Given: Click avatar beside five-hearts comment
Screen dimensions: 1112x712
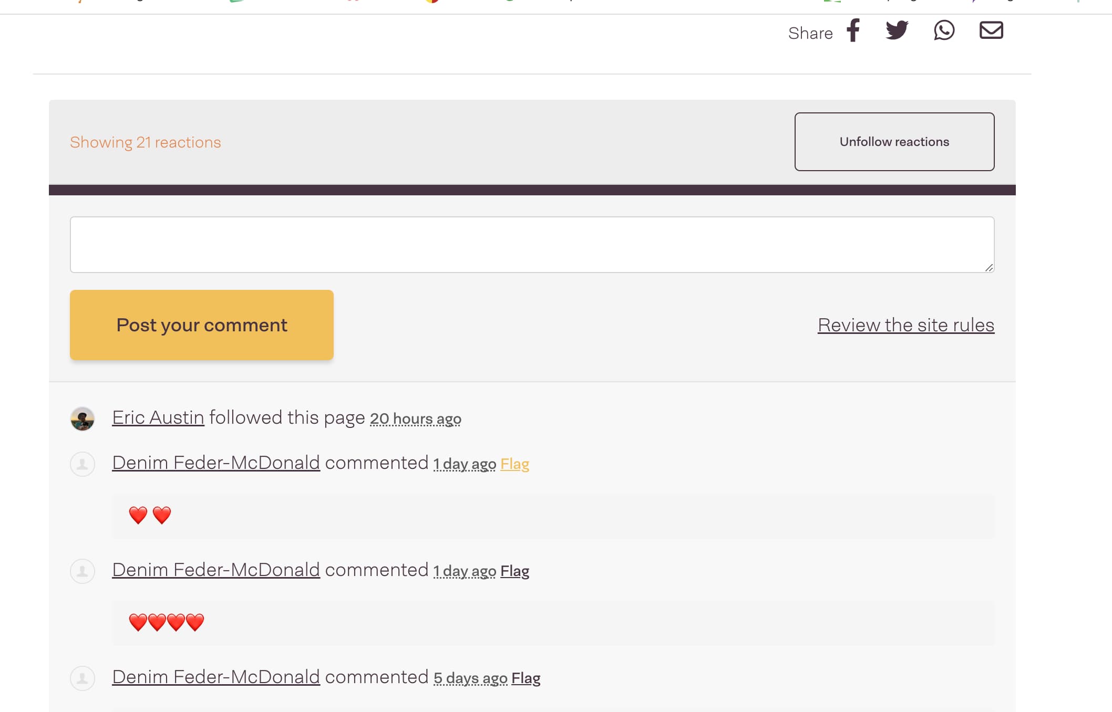Looking at the screenshot, I should (83, 571).
